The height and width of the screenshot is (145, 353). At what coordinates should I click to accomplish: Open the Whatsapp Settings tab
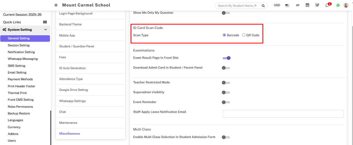tap(72, 101)
